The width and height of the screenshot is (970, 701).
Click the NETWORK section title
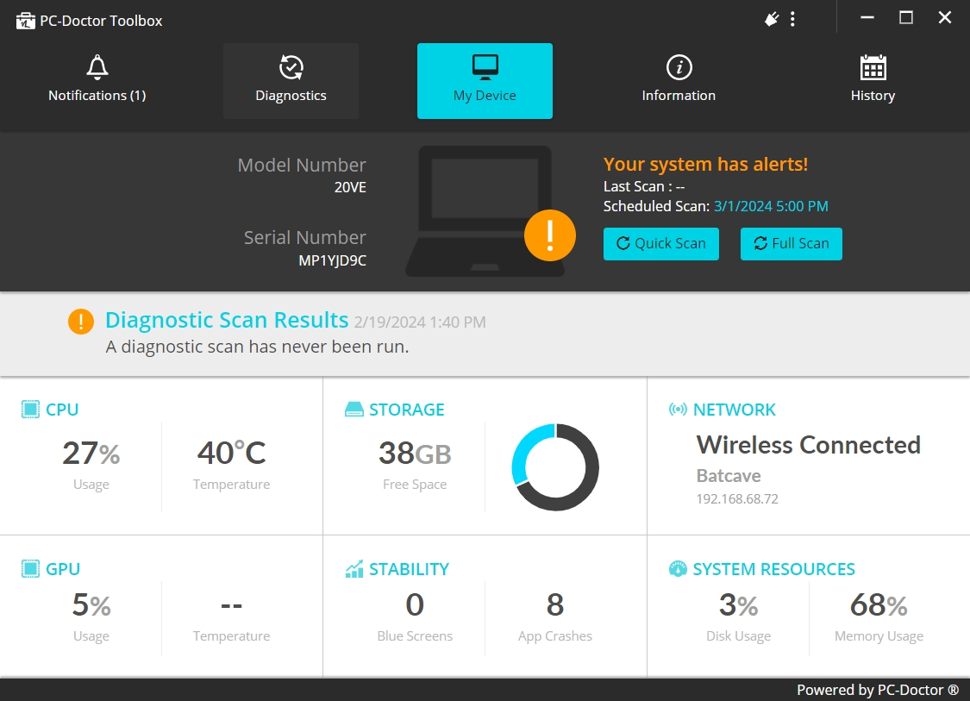[735, 409]
